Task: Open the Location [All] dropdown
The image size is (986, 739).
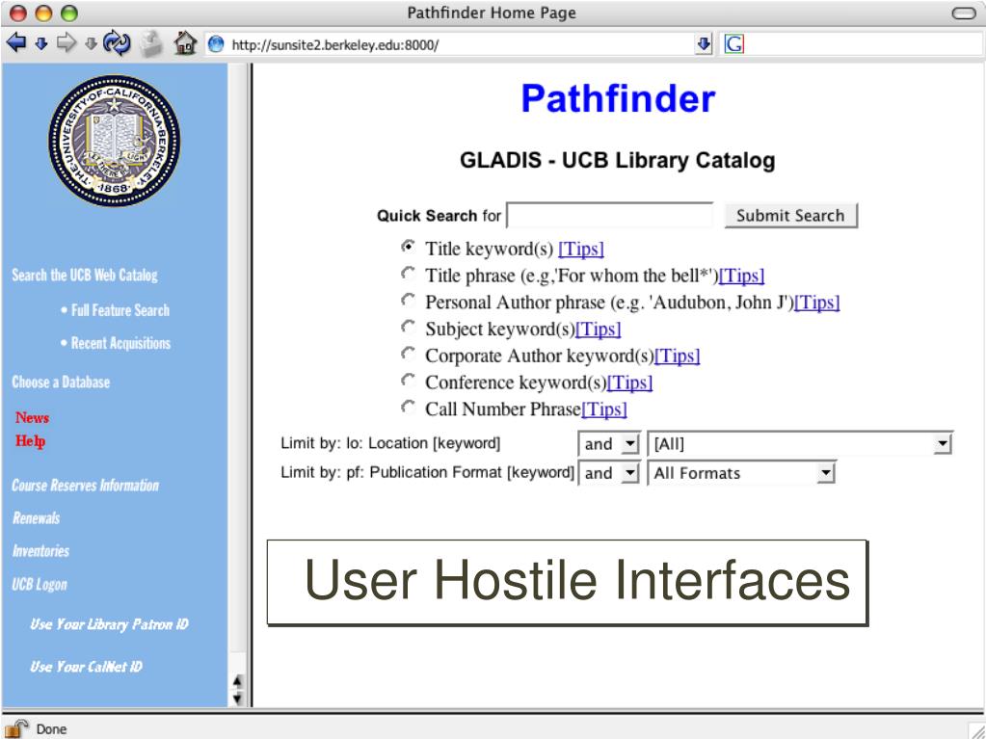Action: (800, 443)
